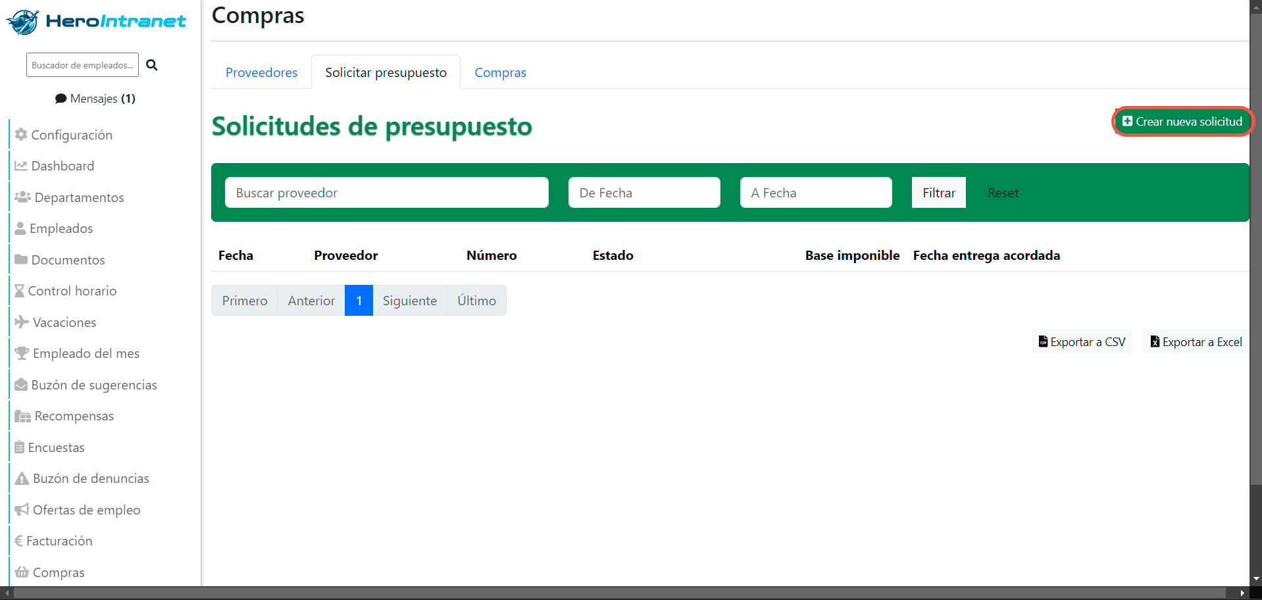
Task: Focus the Buscador de empleados field
Action: click(x=82, y=65)
